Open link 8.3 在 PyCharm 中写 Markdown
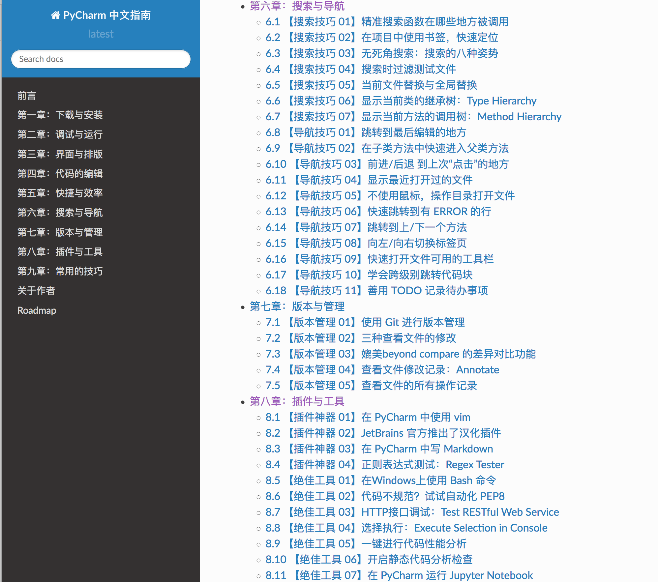 point(379,449)
